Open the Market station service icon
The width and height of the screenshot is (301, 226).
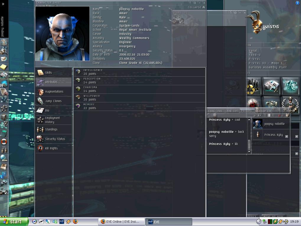tap(271, 86)
